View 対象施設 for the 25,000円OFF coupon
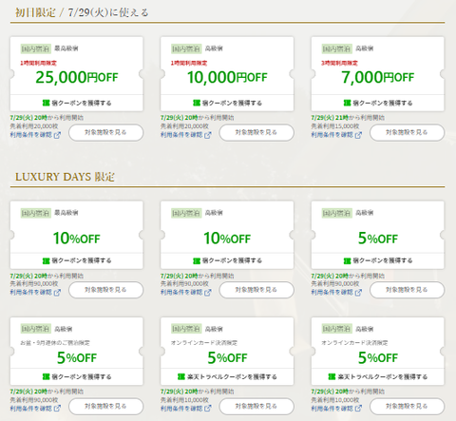Viewport: 456px width, 421px height. pyautogui.click(x=105, y=132)
